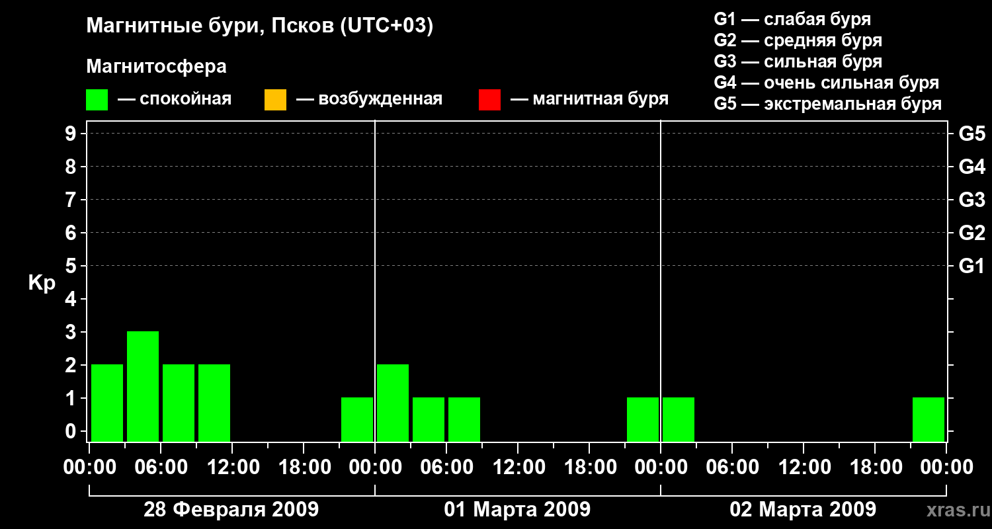Click the 'Магнитосфера' legend heading

click(156, 67)
